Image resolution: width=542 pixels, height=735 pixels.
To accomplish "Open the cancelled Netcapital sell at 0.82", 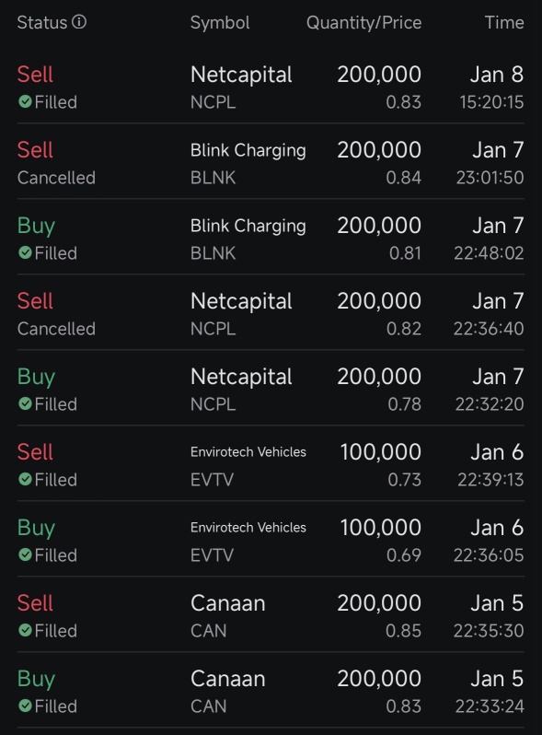I will pyautogui.click(x=271, y=312).
